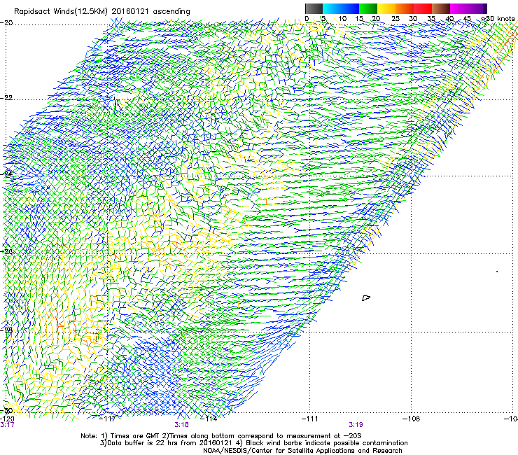Click the dark purple 45-50 knots swatch
Image resolution: width=518 pixels, height=455 pixels.
point(477,8)
